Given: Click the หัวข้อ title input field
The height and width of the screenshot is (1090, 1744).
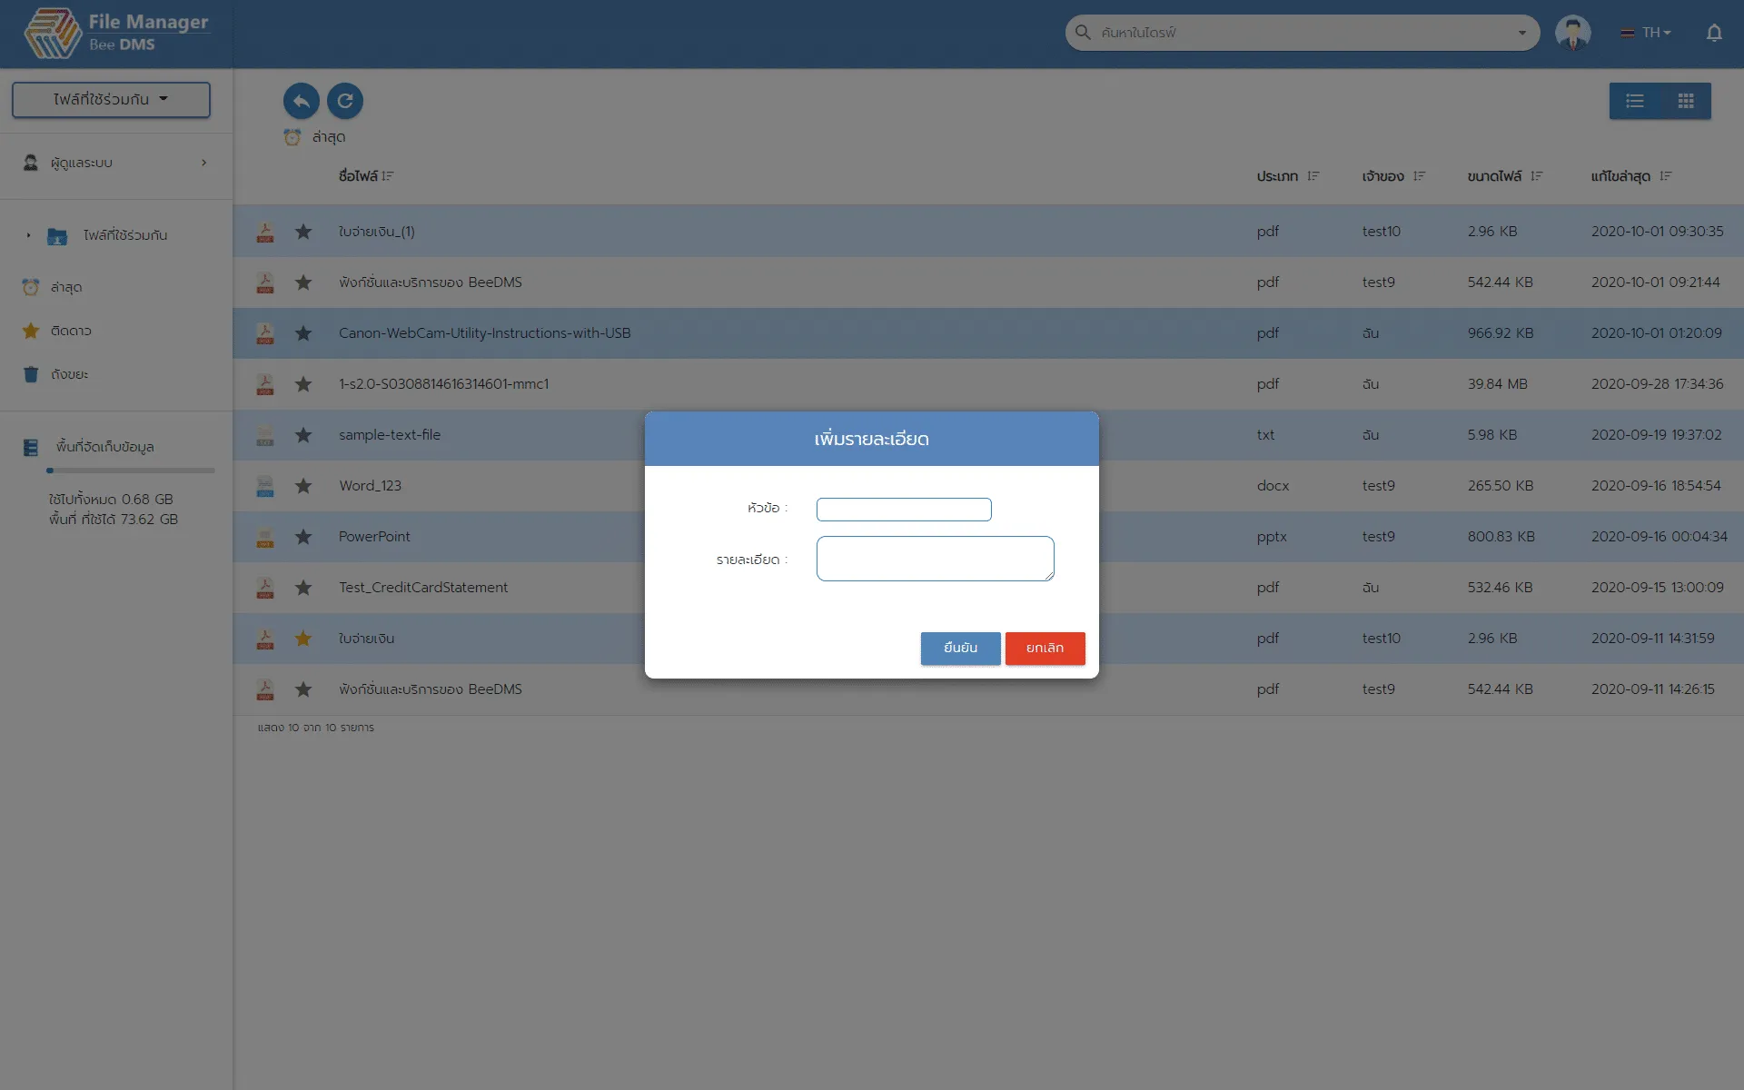Looking at the screenshot, I should click(903, 509).
